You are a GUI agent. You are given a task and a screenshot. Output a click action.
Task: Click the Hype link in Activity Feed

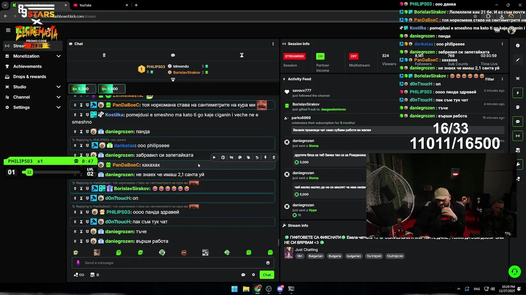[313, 210]
